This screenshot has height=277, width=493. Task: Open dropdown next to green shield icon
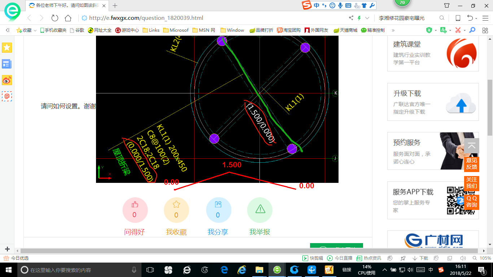(x=436, y=30)
